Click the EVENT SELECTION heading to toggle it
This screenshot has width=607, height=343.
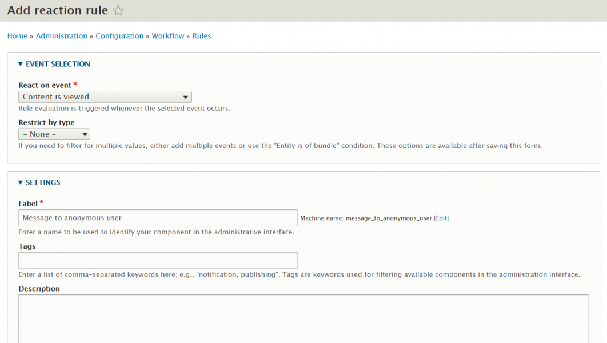coord(58,63)
